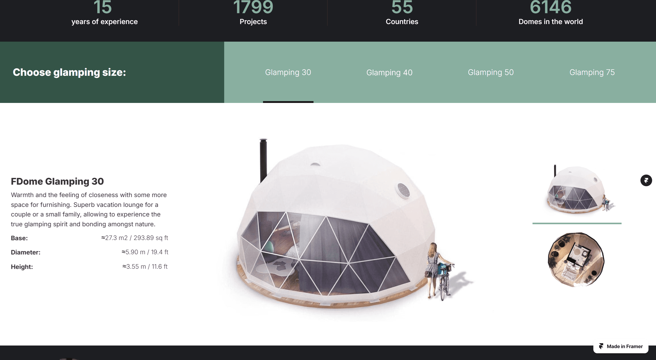Click the Diameter value text
This screenshot has height=360, width=656.
coord(145,252)
